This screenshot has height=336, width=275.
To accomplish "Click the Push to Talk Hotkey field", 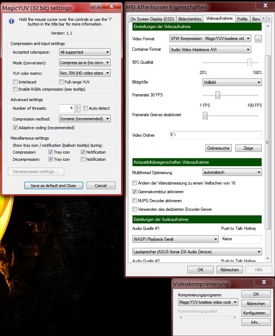I will coord(241,239).
